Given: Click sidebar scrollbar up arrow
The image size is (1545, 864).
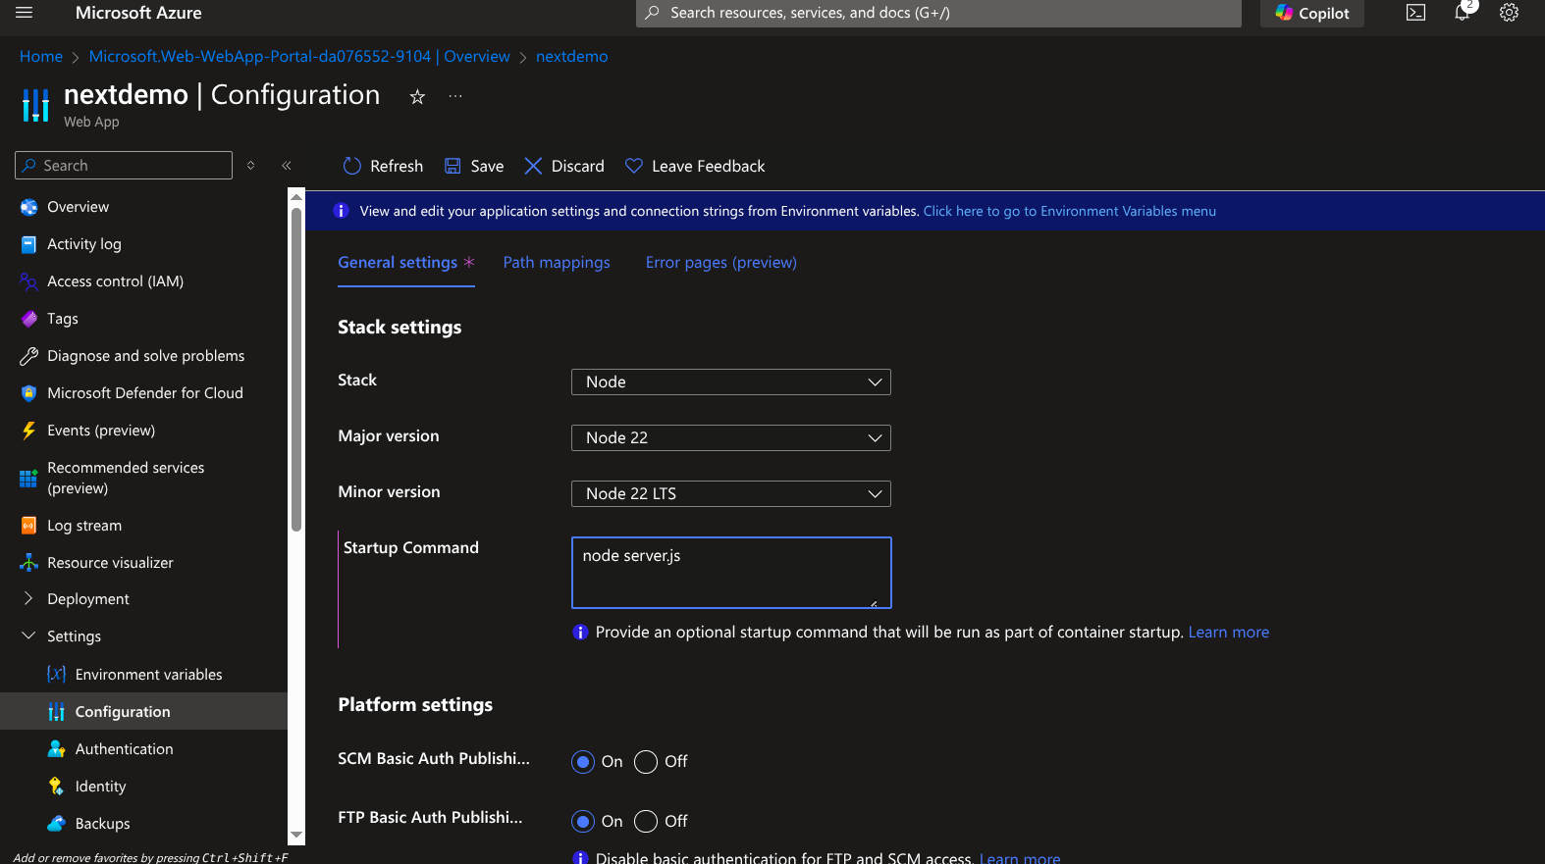Looking at the screenshot, I should (x=296, y=197).
